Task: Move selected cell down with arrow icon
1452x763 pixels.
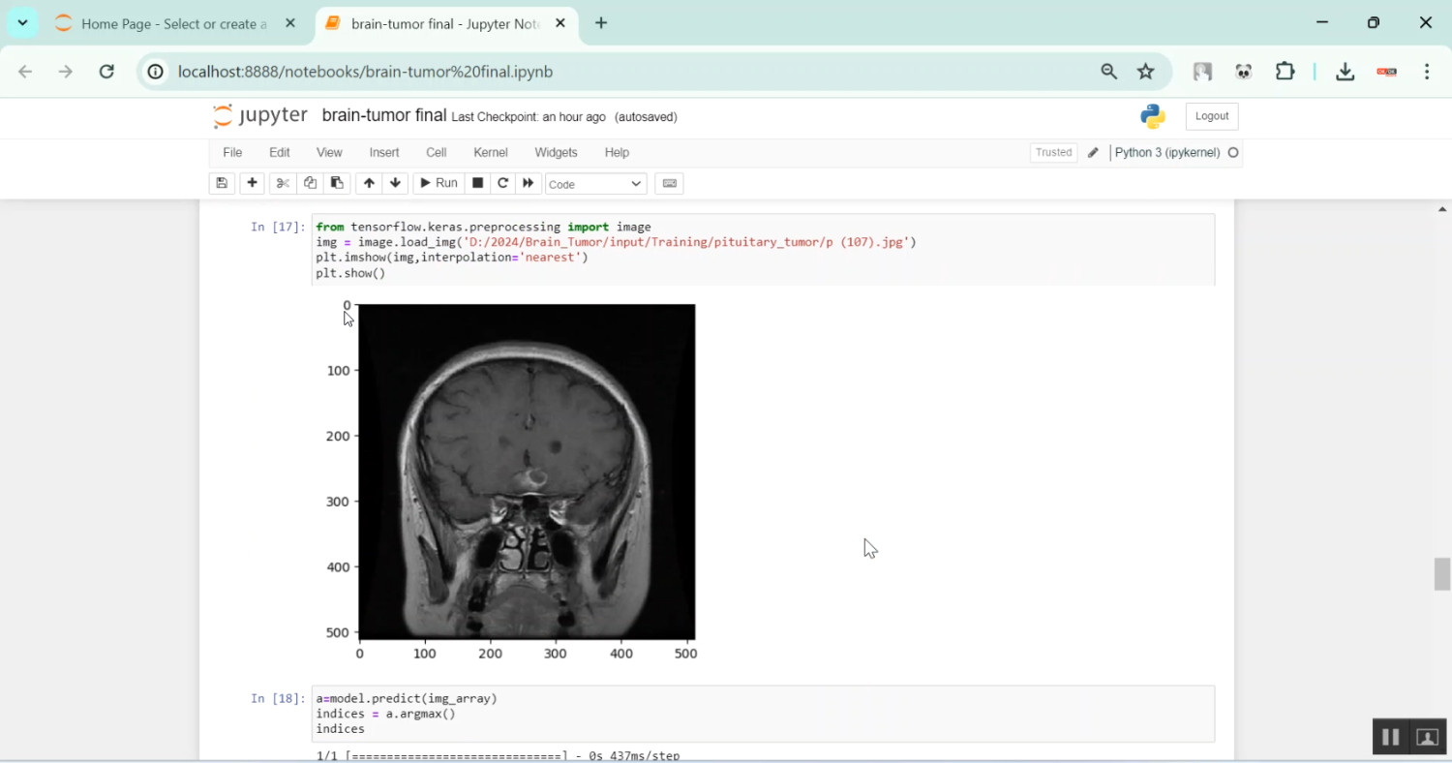Action: (x=395, y=183)
